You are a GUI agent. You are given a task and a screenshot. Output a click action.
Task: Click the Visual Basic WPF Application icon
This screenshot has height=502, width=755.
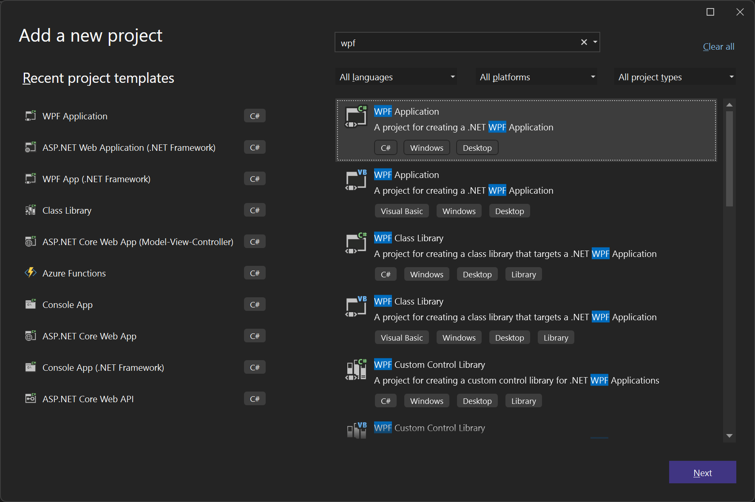point(356,180)
